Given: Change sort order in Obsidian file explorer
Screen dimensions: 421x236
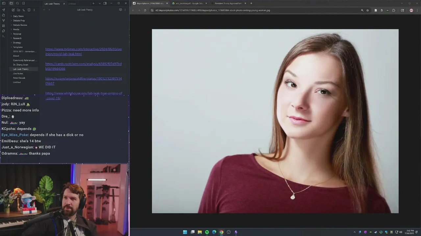Looking at the screenshot, I should (x=24, y=10).
